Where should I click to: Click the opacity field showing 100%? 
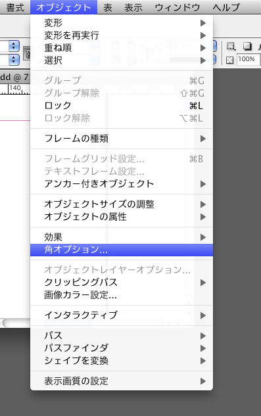[248, 59]
